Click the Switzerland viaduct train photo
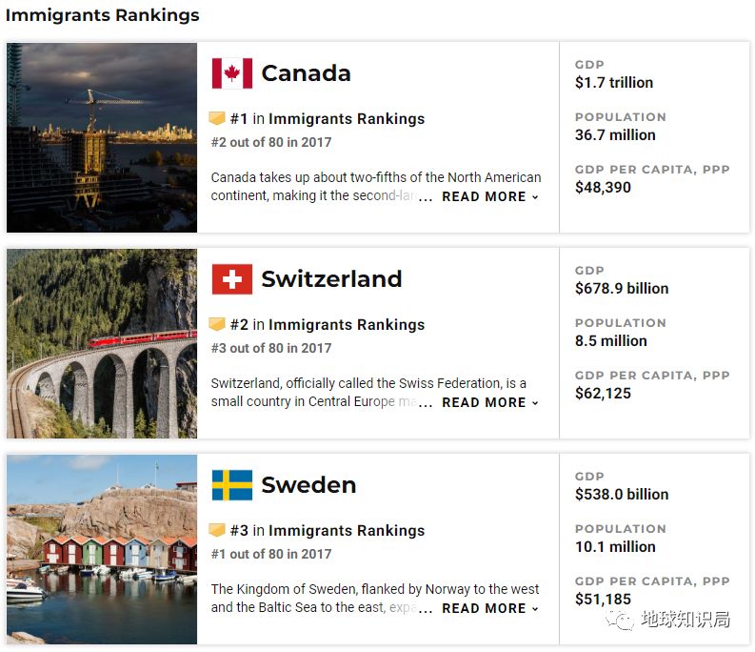 pyautogui.click(x=102, y=343)
